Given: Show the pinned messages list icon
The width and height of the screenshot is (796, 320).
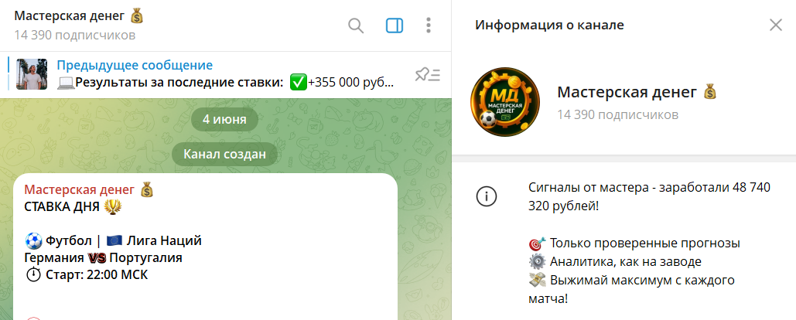Looking at the screenshot, I should (x=428, y=74).
